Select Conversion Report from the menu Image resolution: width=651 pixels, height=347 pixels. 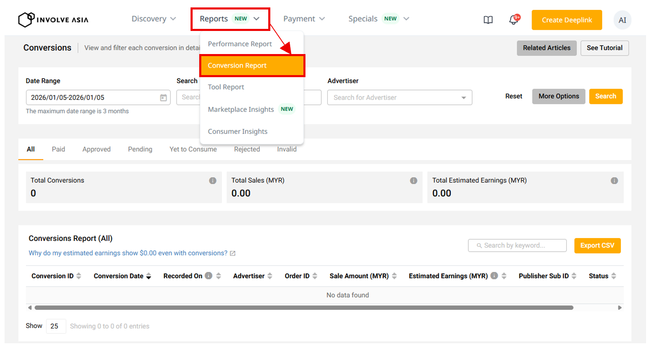(x=252, y=66)
